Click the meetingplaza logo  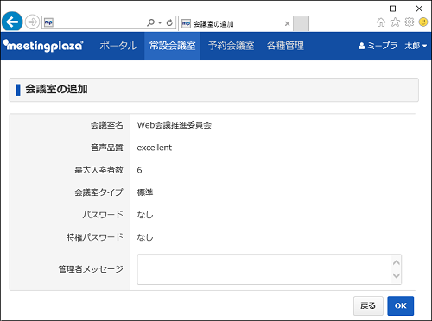[43, 46]
